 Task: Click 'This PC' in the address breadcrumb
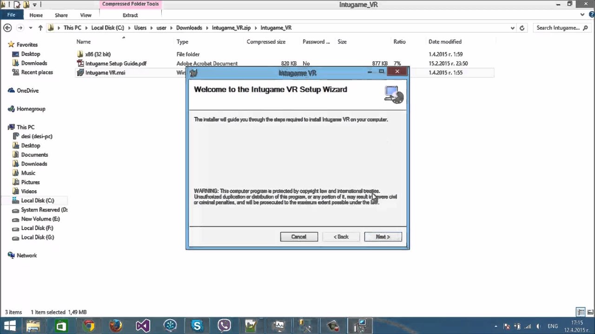72,28
